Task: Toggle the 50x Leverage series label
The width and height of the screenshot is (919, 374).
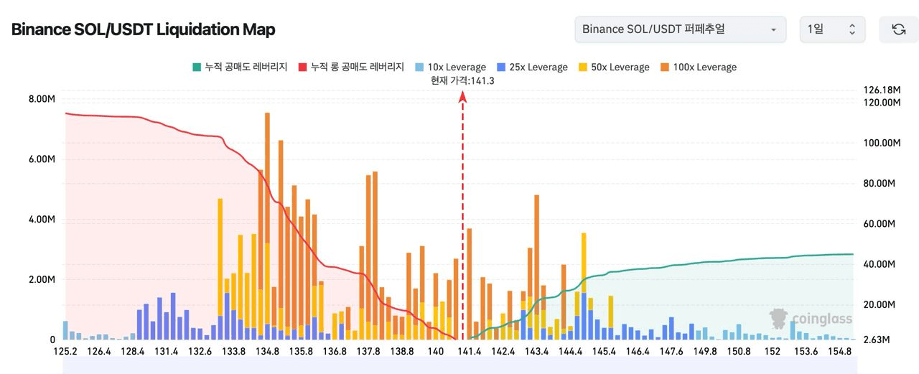Action: (619, 67)
